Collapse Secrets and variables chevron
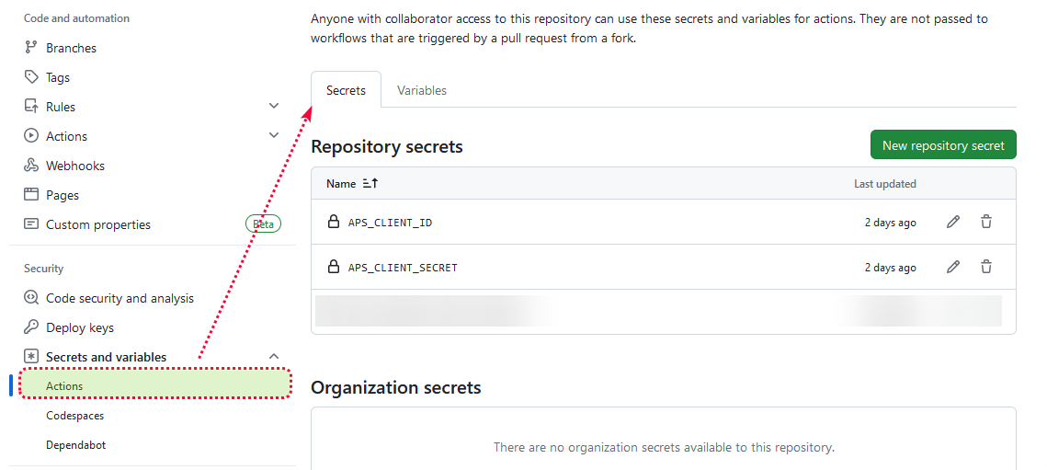Screen dimensions: 1047x470 pyautogui.click(x=274, y=357)
